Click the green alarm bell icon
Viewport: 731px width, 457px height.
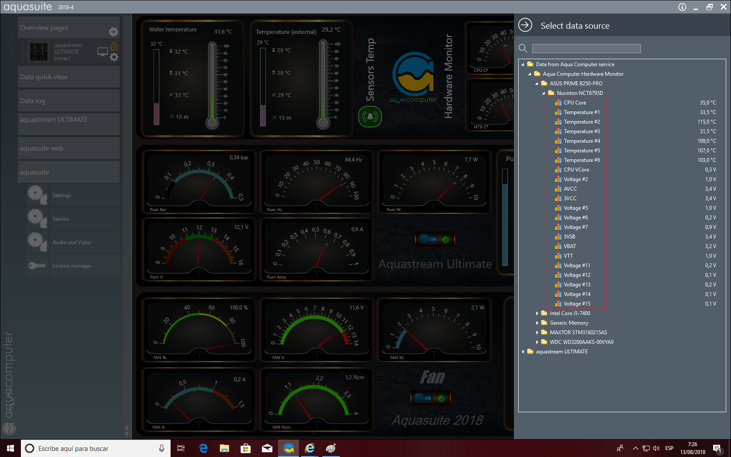point(370,117)
